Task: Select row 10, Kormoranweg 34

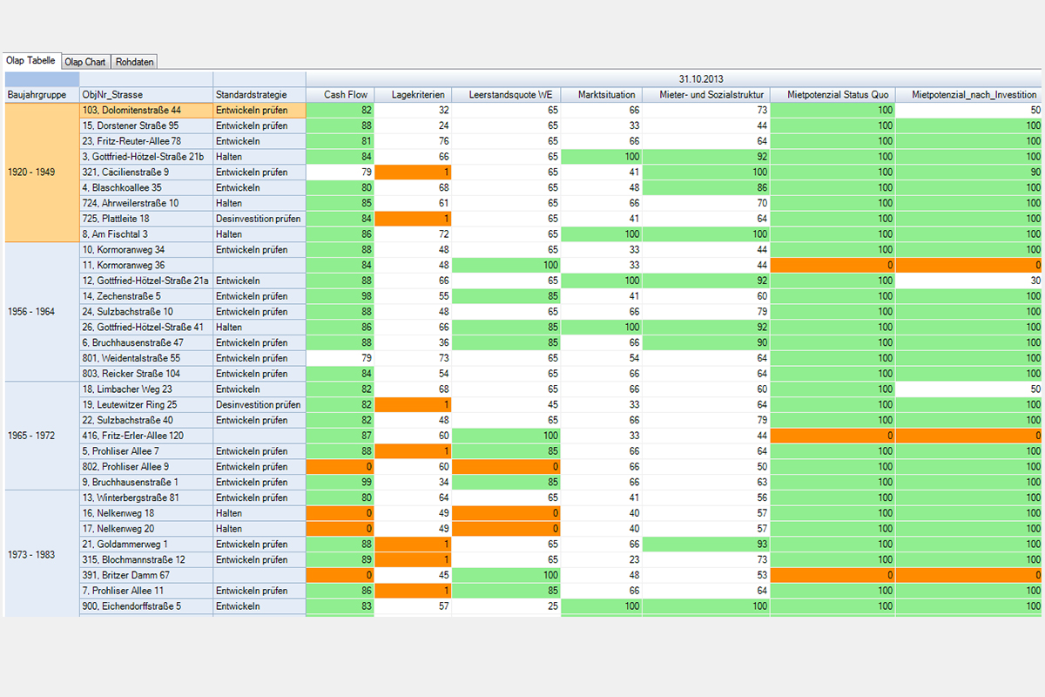Action: 146,250
